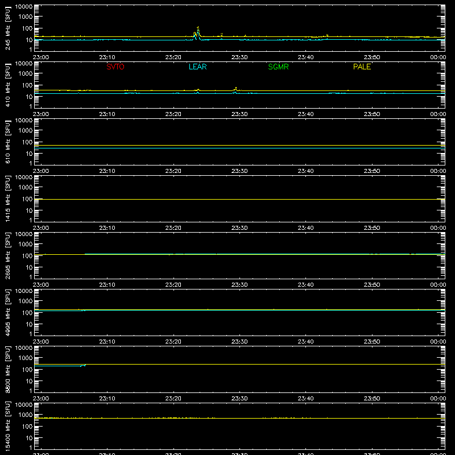This screenshot has width=455, height=455.
Task: Click the 1000 tick label of 4995 MHz panel
Action: pyautogui.click(x=26, y=301)
